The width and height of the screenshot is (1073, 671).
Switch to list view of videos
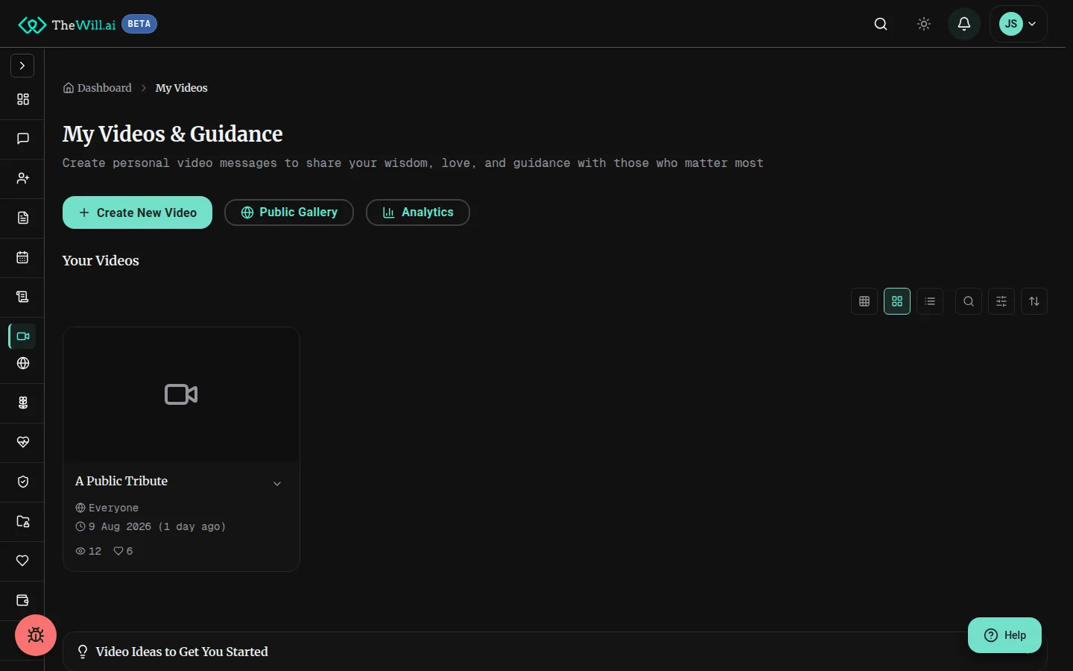click(930, 301)
